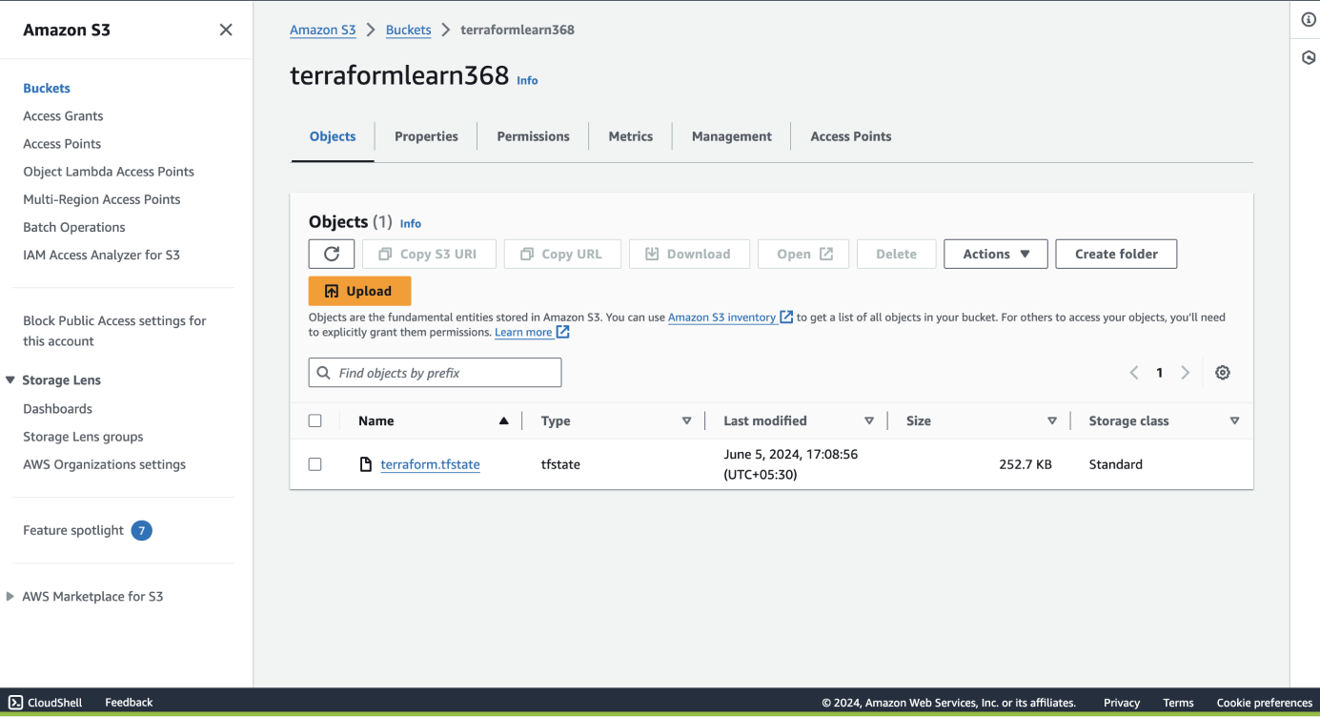Switch to the Properties tab
The image size is (1320, 717).
click(x=426, y=136)
